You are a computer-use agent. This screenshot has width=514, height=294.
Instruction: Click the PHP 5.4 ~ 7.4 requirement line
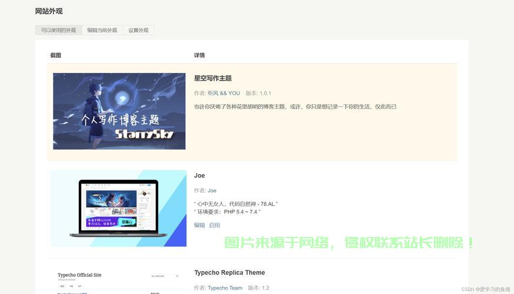[227, 212]
